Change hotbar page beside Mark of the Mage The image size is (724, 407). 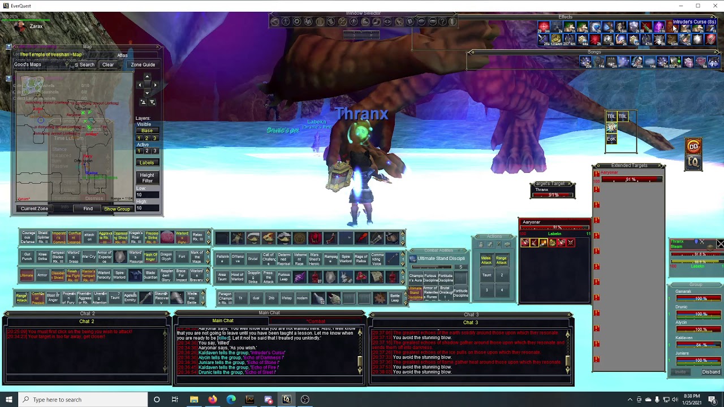coord(208,257)
